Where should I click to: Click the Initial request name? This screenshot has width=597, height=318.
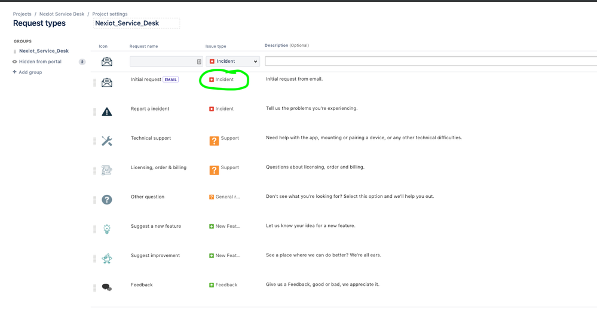click(x=146, y=79)
